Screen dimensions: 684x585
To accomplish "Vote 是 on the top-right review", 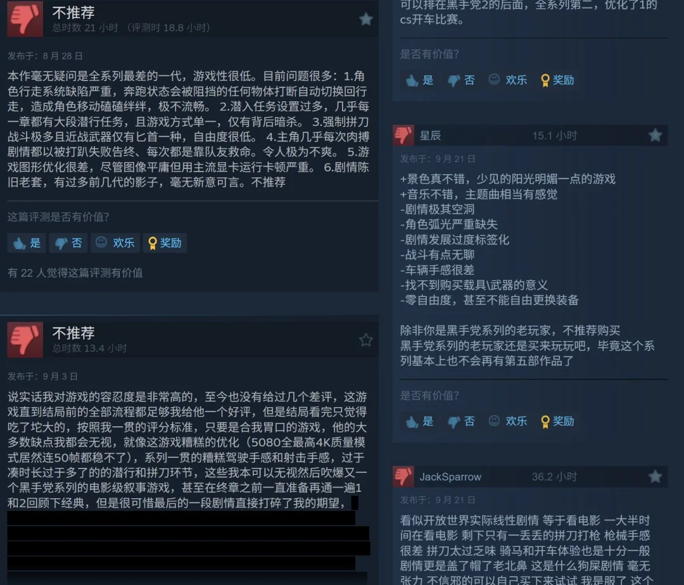I will click(x=420, y=80).
